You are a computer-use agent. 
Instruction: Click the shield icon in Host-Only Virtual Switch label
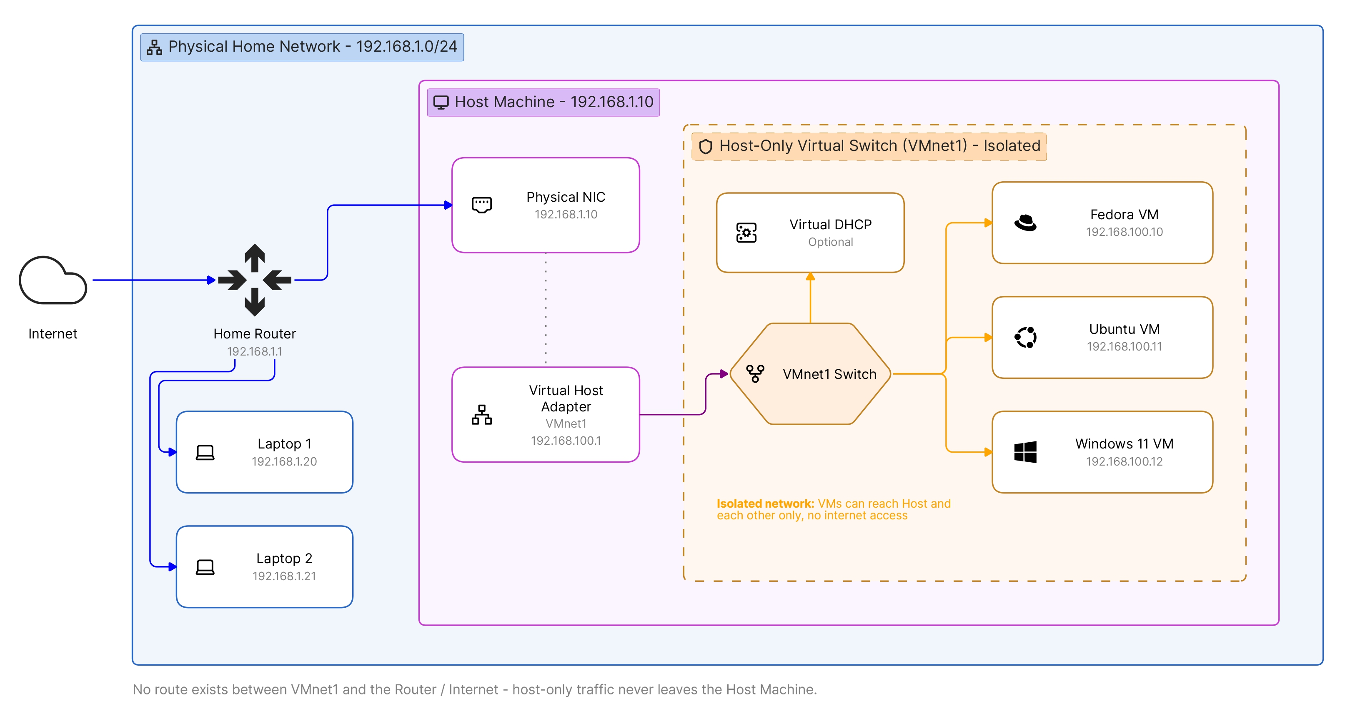pyautogui.click(x=705, y=146)
